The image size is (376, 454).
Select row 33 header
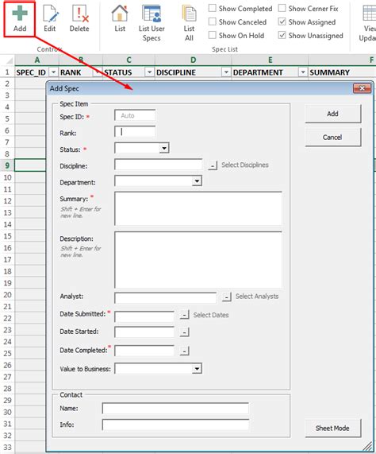tap(7, 448)
